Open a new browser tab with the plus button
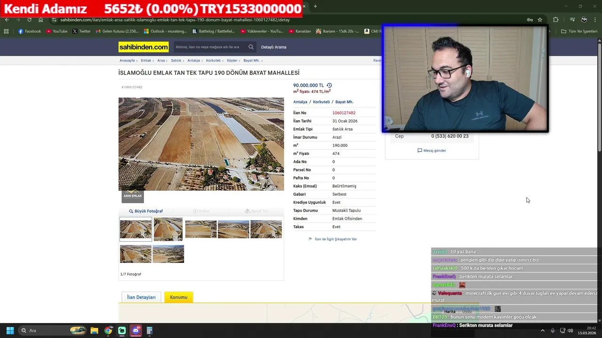Viewport: 602px width, 338px height. coord(315,6)
